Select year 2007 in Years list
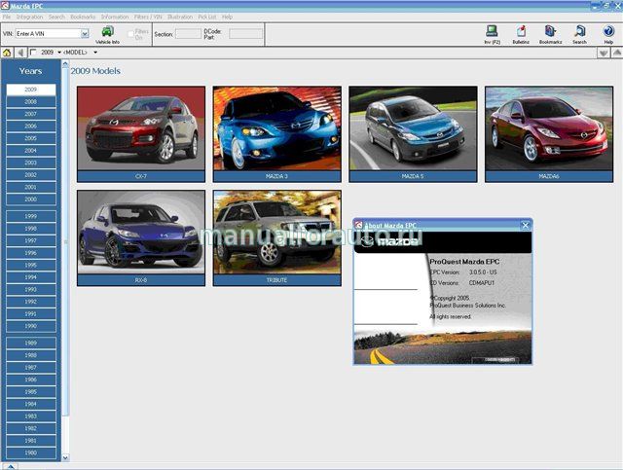623x470 pixels. 31,114
